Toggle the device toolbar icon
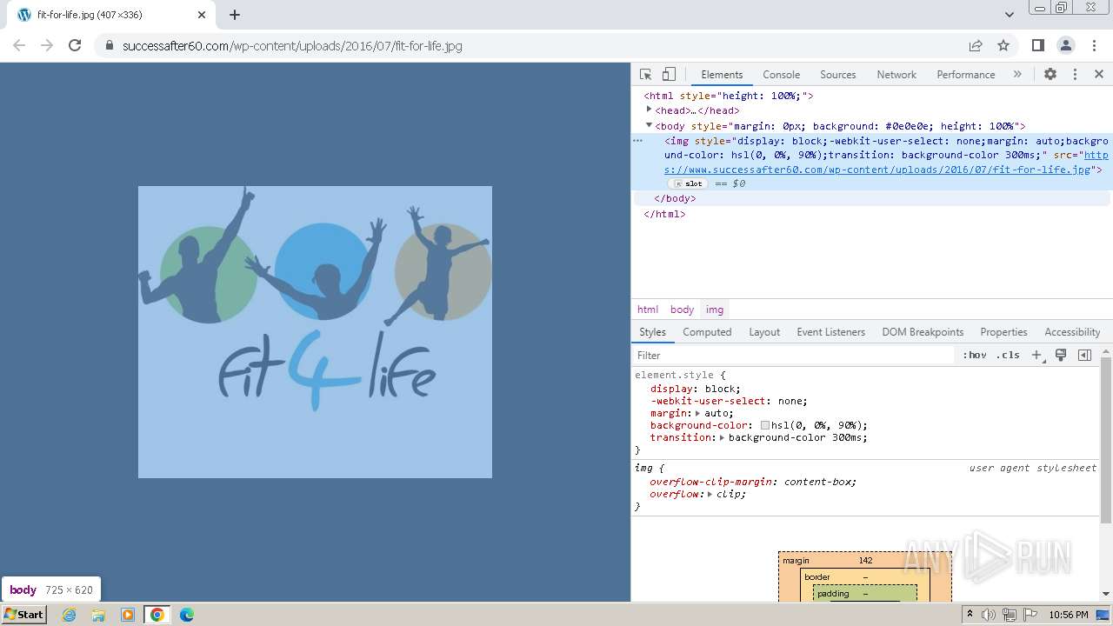The width and height of the screenshot is (1113, 626). (669, 75)
